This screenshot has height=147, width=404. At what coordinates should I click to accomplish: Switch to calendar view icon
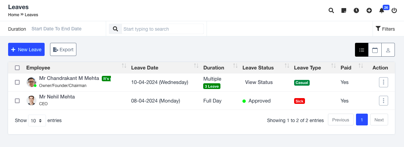point(375,50)
